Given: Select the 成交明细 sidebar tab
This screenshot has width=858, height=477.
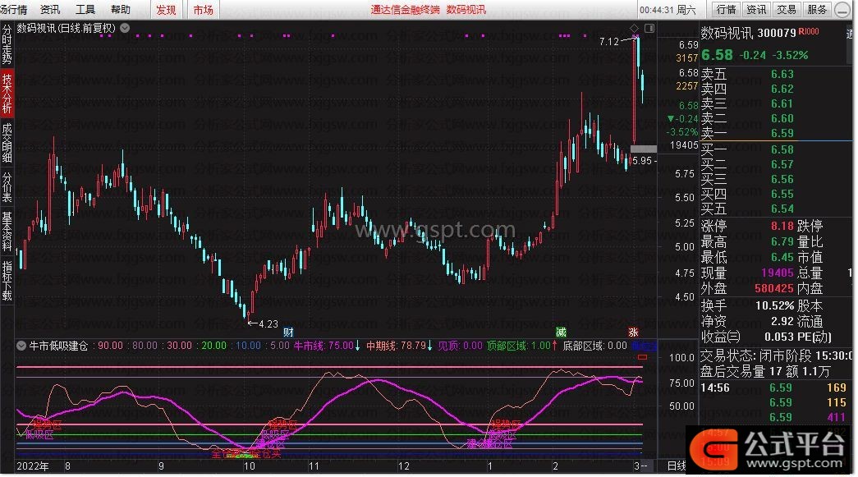Looking at the screenshot, I should [7, 143].
